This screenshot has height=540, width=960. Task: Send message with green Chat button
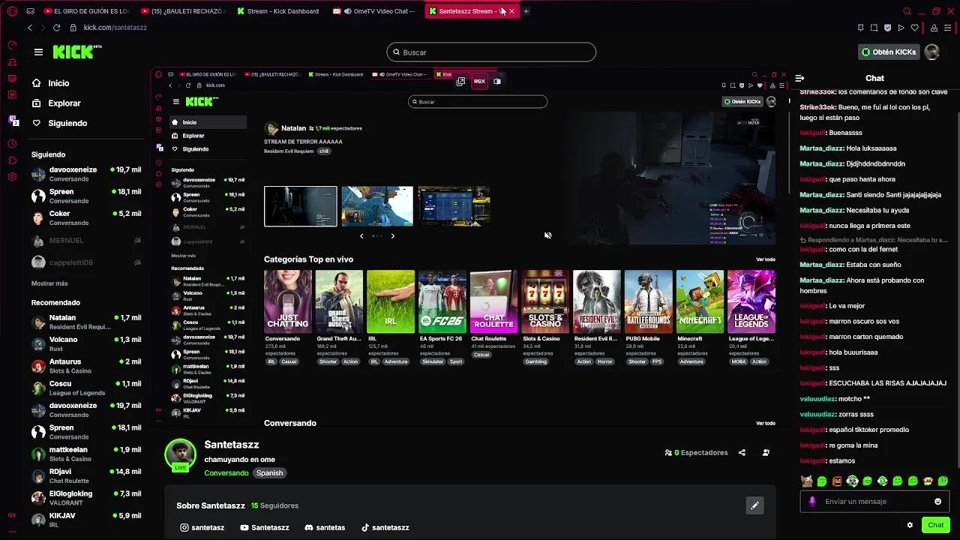click(x=935, y=525)
